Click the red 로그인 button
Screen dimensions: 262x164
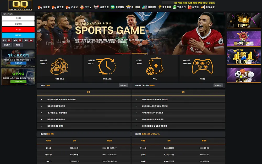18,30
